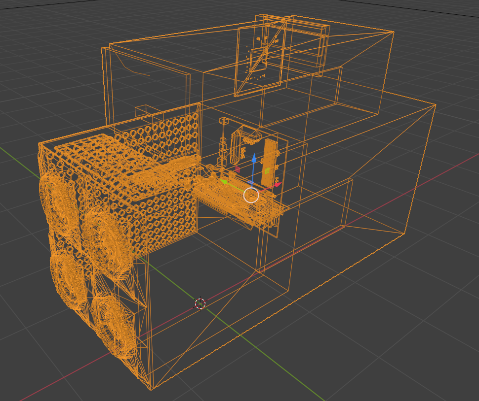Click the white circle free-move gizmo handle
The width and height of the screenshot is (479, 401).
pos(251,196)
